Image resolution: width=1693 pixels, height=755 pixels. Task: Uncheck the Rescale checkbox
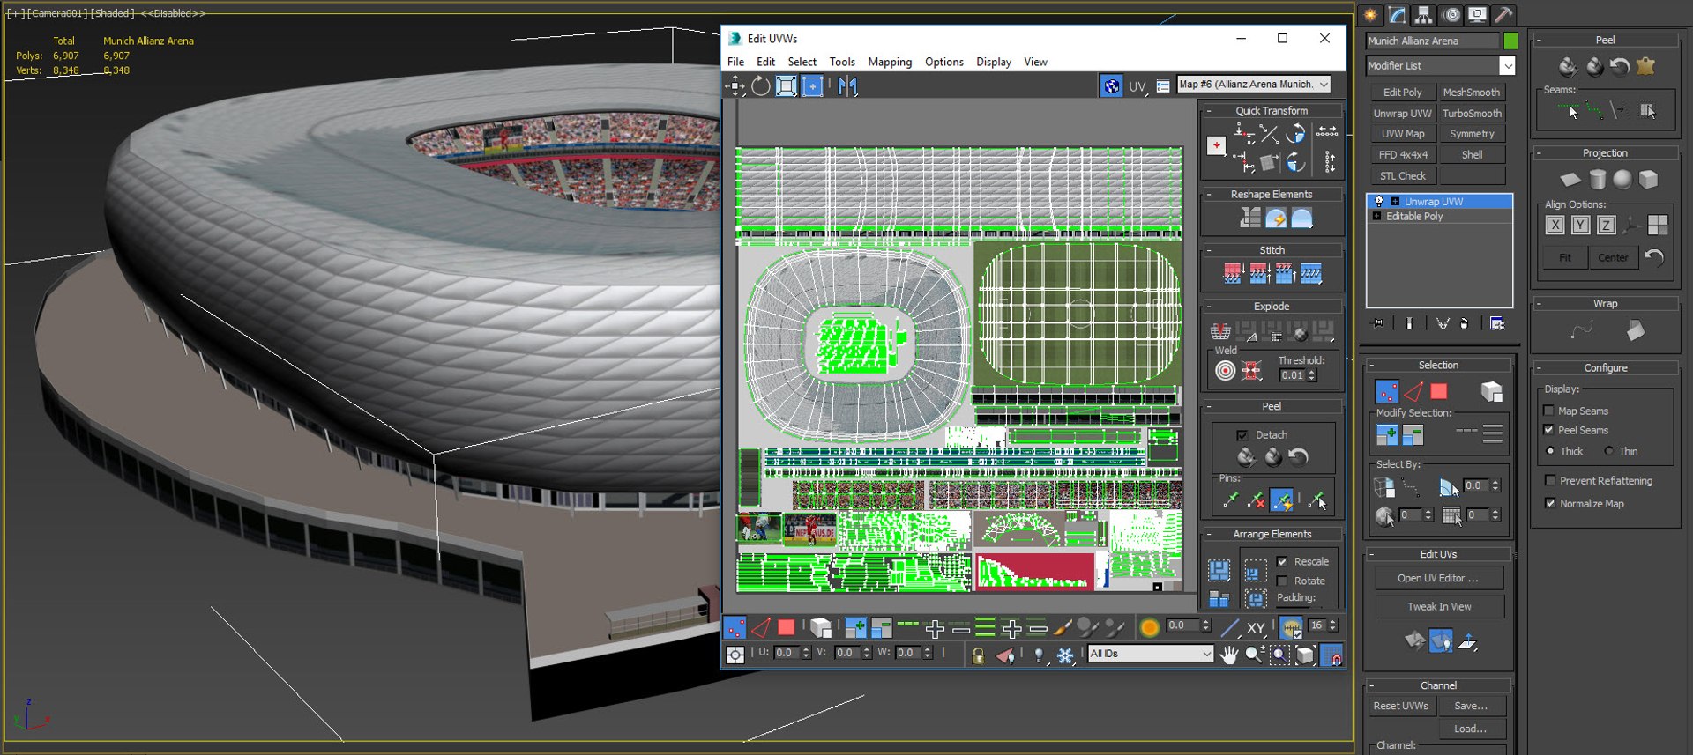[x=1282, y=561]
